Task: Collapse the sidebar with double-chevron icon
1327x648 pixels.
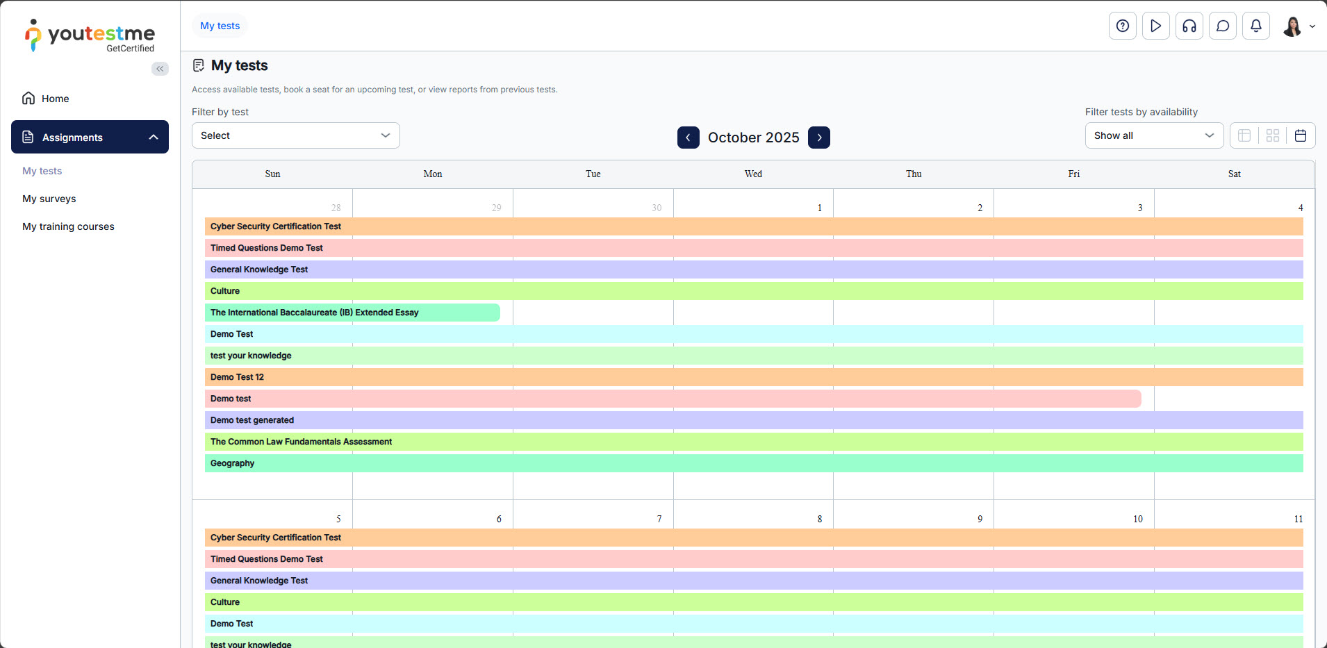Action: point(160,69)
